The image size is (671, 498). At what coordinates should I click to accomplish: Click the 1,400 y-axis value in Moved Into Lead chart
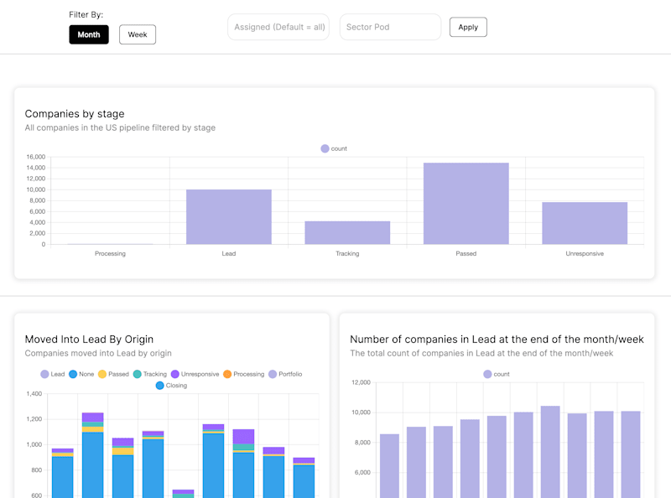[34, 393]
